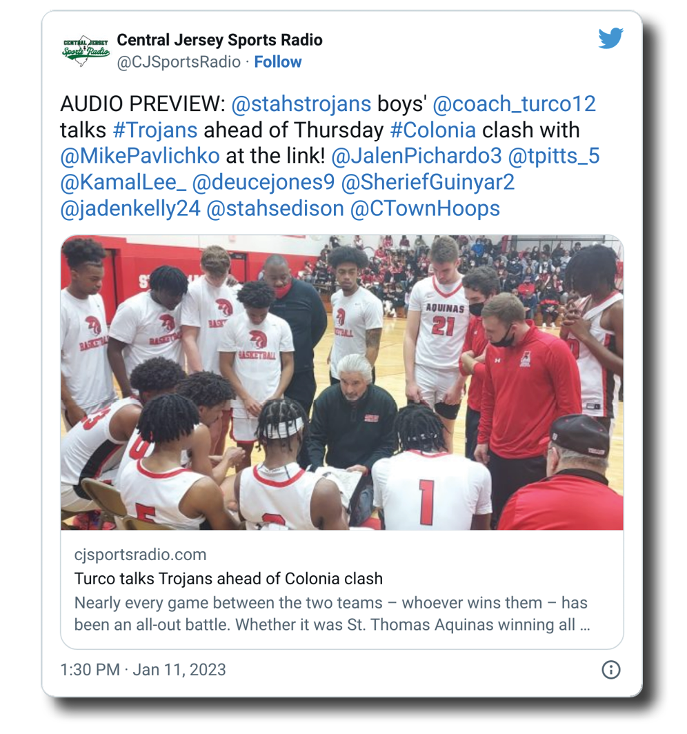Open the @deucejones9 mention

click(x=263, y=182)
